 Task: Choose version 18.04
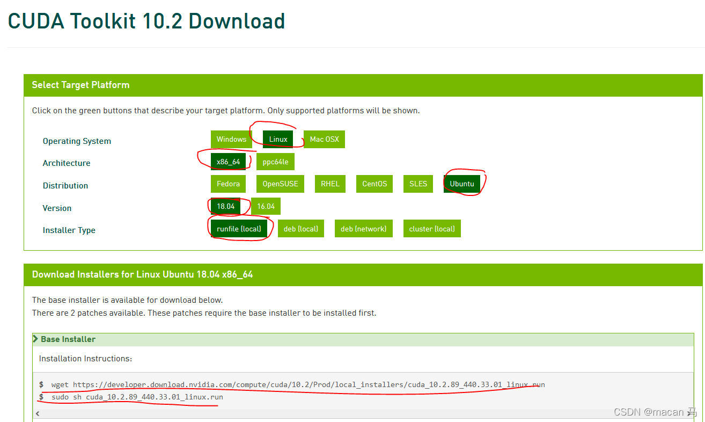[x=225, y=206]
